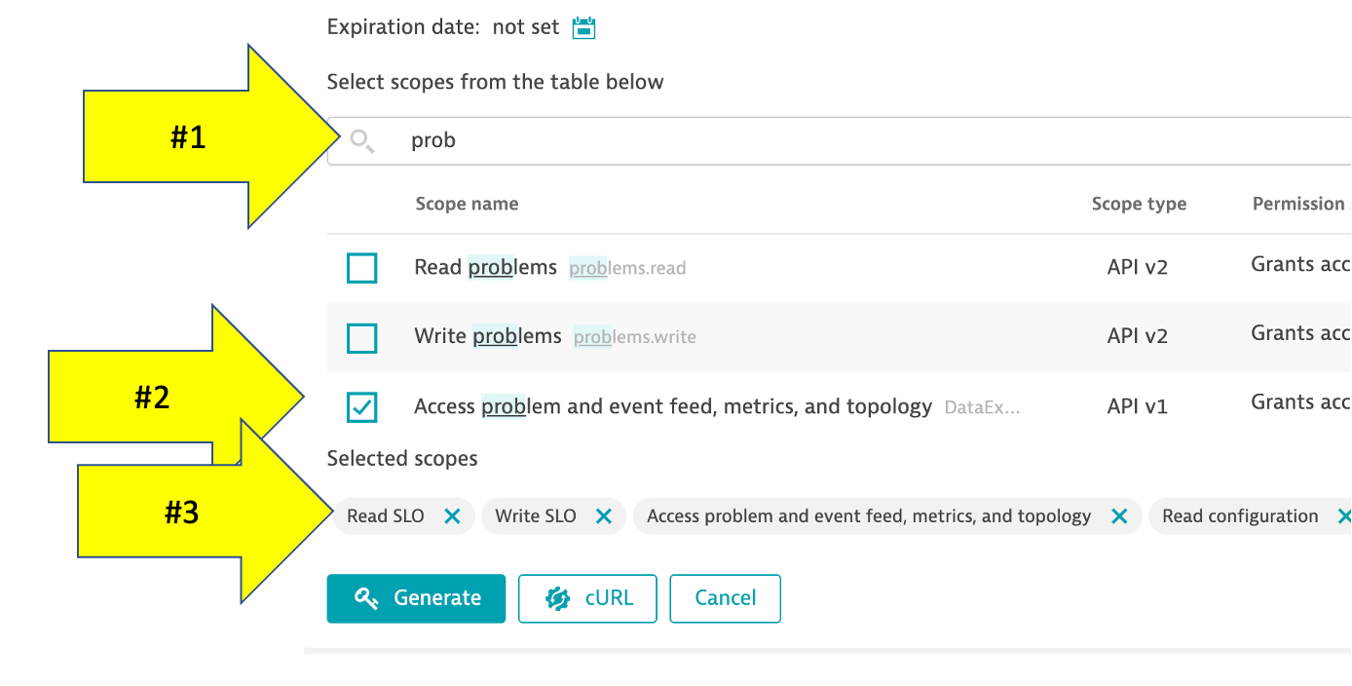Screen dimensions: 1352x686
Task: Remove Access problem and event feed chip
Action: pos(1119,516)
